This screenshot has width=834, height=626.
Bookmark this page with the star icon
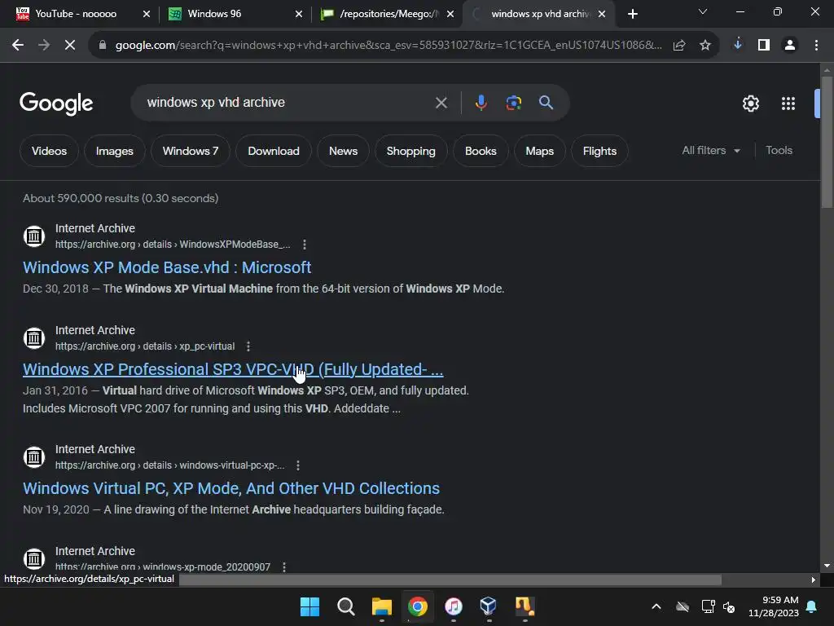point(705,46)
